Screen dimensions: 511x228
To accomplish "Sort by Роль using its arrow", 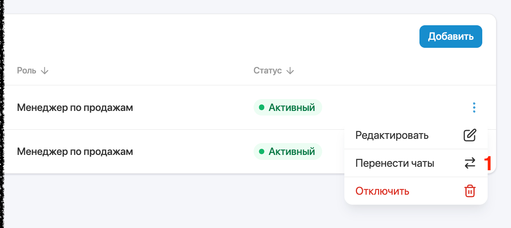I will coord(44,71).
